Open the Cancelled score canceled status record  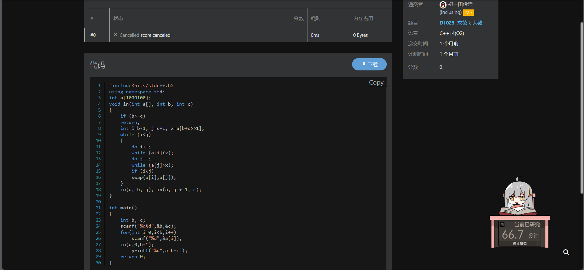pos(145,35)
